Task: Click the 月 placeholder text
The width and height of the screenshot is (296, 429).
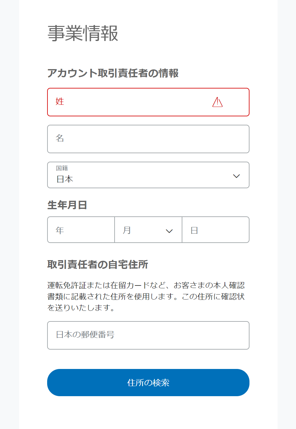Action: [x=127, y=230]
